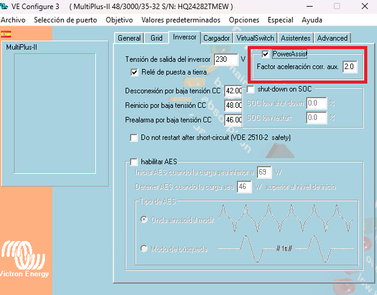Open the Archivo menu
The image size is (377, 295).
click(x=13, y=20)
